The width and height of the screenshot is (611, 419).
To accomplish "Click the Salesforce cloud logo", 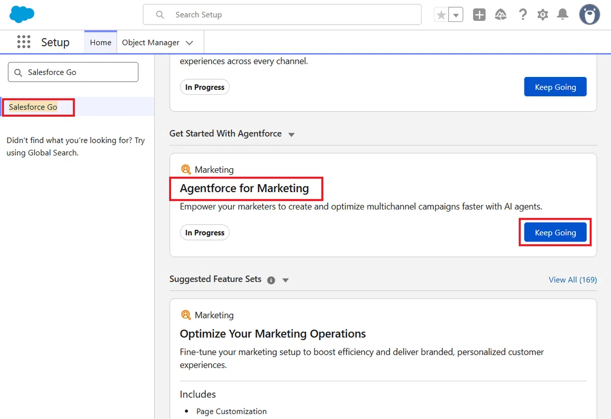I will click(21, 14).
